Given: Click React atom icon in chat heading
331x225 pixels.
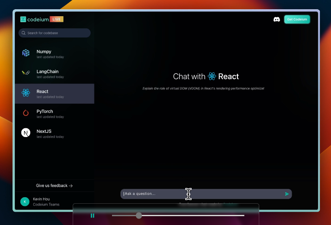Looking at the screenshot, I should [212, 76].
